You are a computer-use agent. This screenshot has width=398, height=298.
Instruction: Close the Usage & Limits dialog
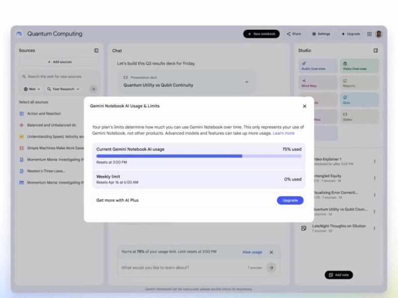(x=304, y=106)
